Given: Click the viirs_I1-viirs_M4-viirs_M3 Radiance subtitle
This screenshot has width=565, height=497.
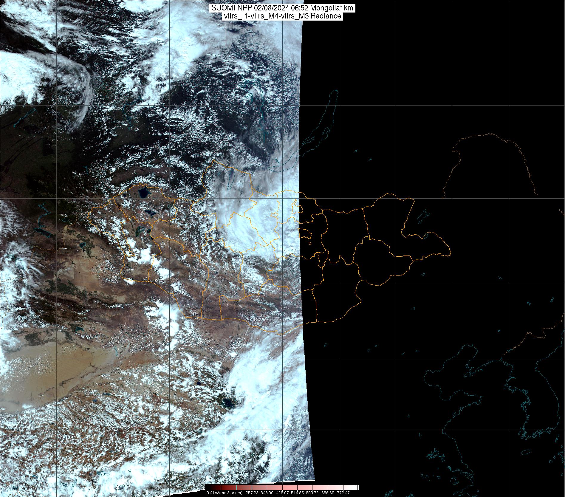Looking at the screenshot, I should (x=282, y=16).
